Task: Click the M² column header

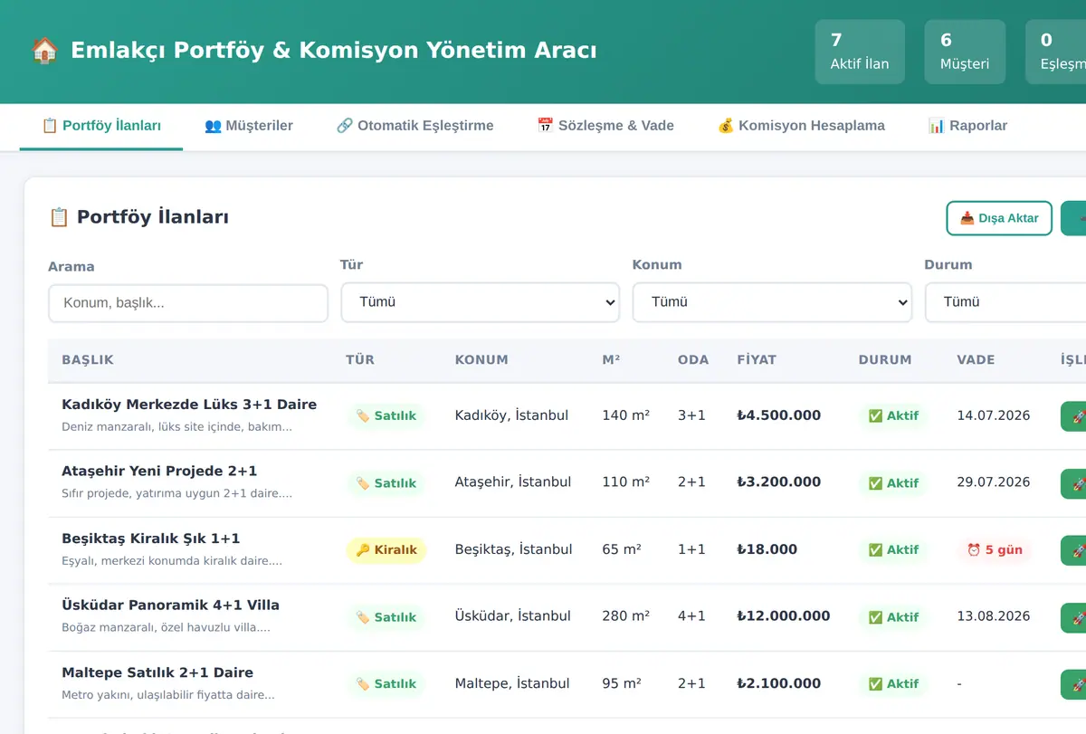Action: (x=611, y=359)
